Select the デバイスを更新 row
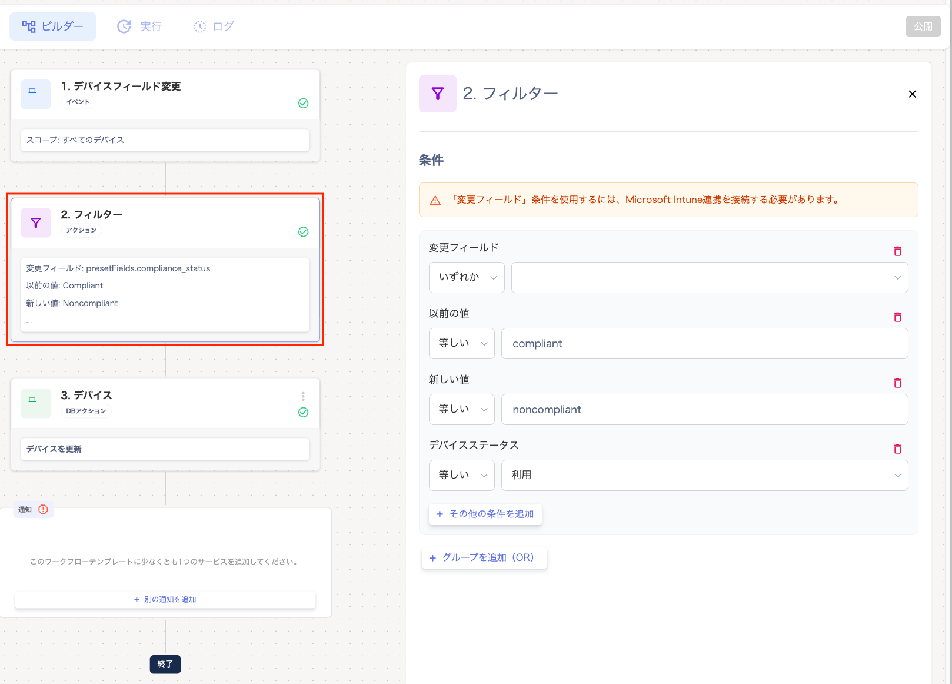The height and width of the screenshot is (684, 952). (x=165, y=449)
